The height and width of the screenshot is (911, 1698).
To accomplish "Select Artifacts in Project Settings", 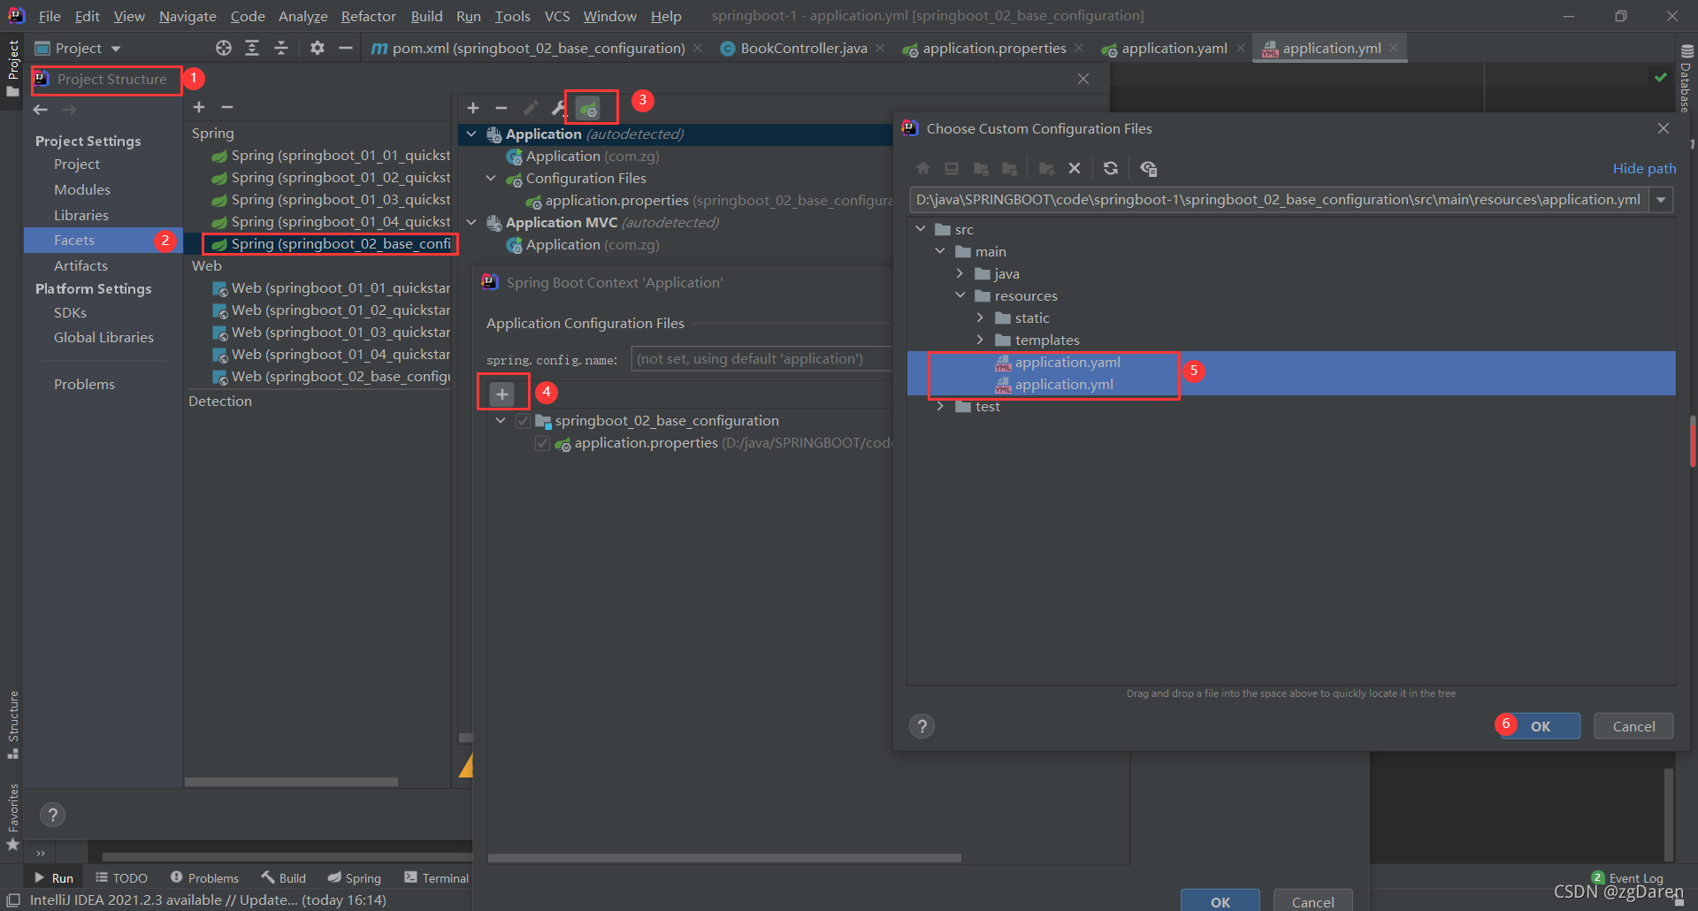I will coord(80,265).
